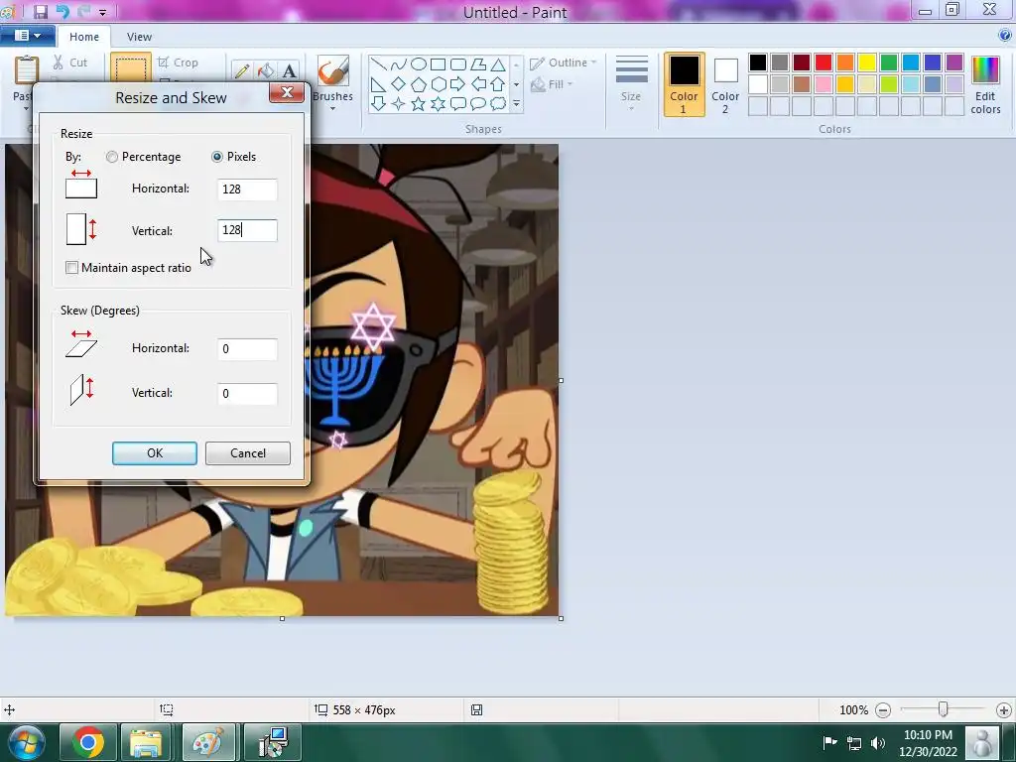The height and width of the screenshot is (762, 1016).
Task: Select the Text tool
Action: point(289,70)
